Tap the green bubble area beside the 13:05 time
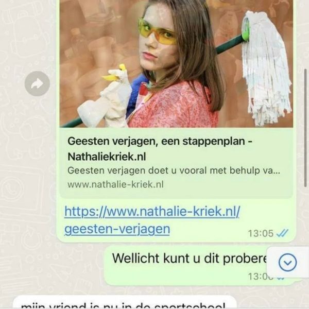The image size is (309, 309). coord(207,233)
